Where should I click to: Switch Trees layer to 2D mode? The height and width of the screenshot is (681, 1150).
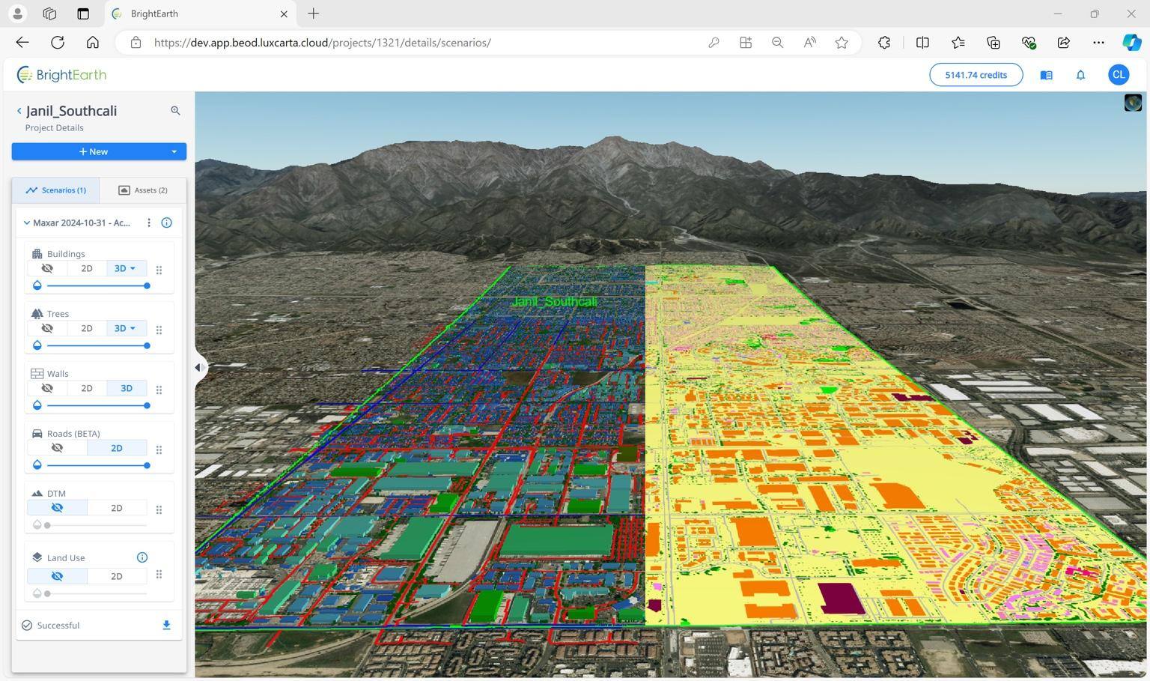(x=87, y=328)
